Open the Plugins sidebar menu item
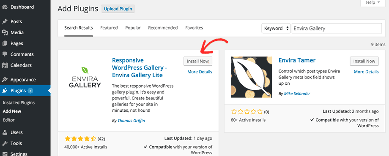Image resolution: width=389 pixels, height=156 pixels. click(x=25, y=91)
